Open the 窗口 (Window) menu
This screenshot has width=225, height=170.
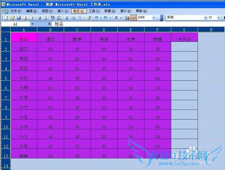tap(126, 11)
